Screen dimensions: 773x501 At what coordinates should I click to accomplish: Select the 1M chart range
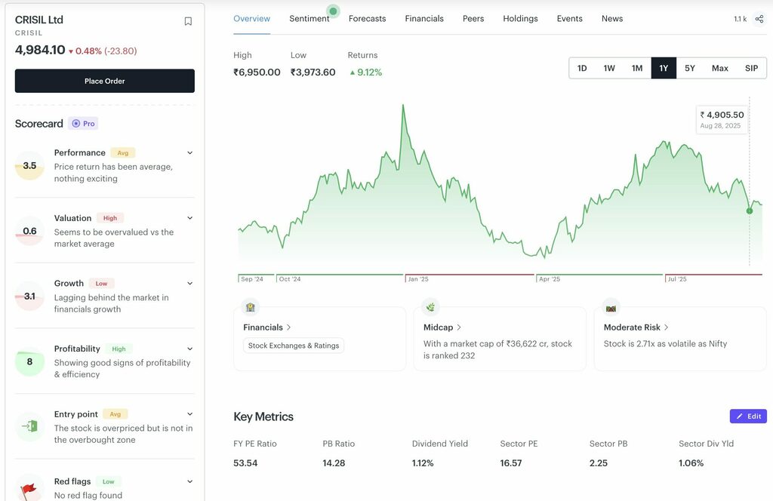click(637, 68)
